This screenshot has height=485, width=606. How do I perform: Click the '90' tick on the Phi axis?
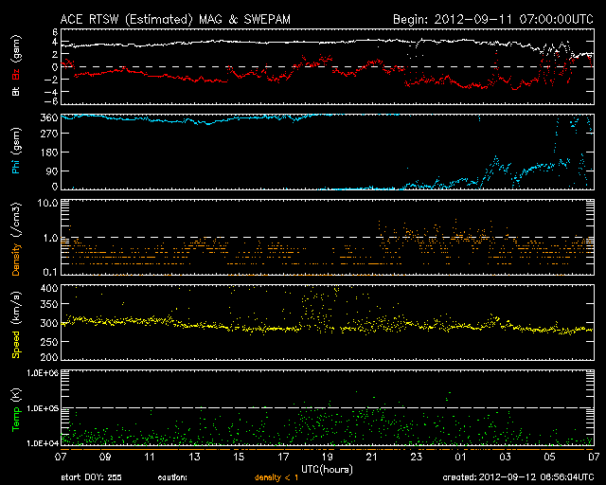coord(52,171)
